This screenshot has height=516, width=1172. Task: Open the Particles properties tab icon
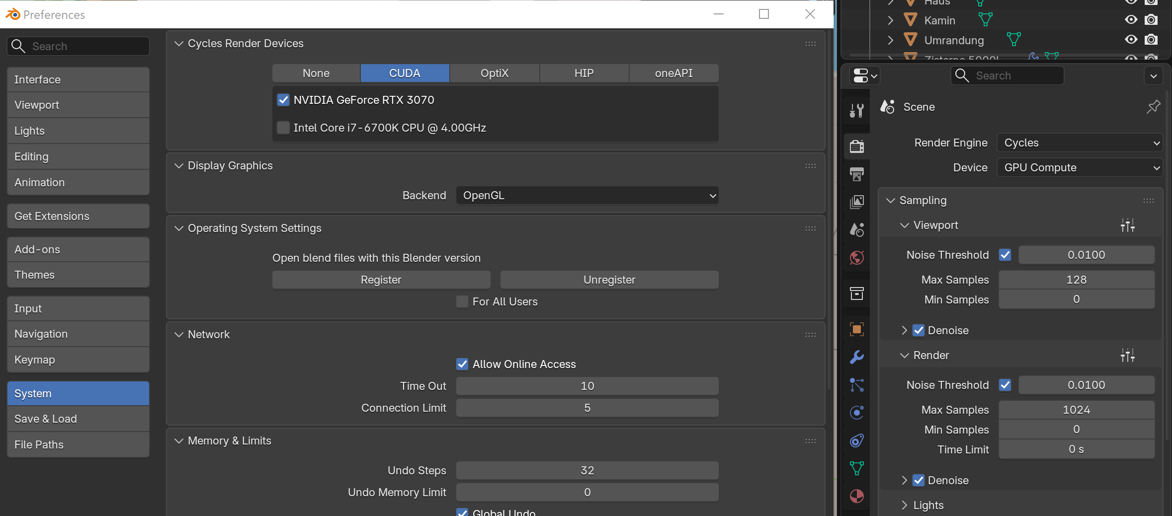[x=856, y=384]
